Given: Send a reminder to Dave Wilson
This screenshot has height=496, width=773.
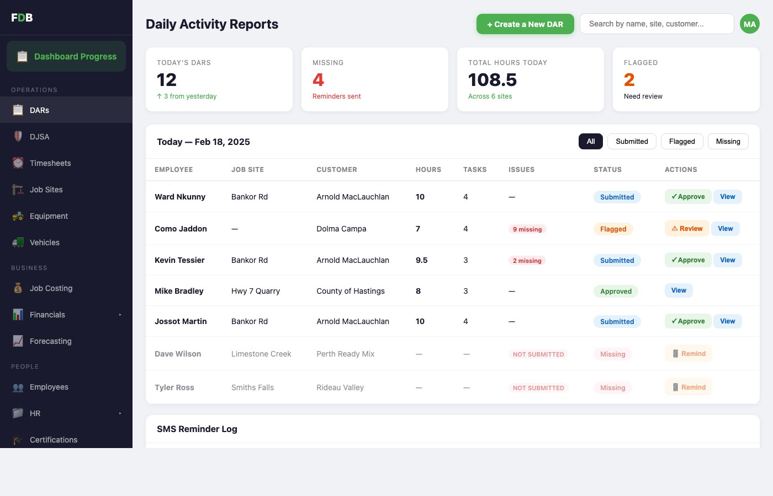Looking at the screenshot, I should (689, 353).
